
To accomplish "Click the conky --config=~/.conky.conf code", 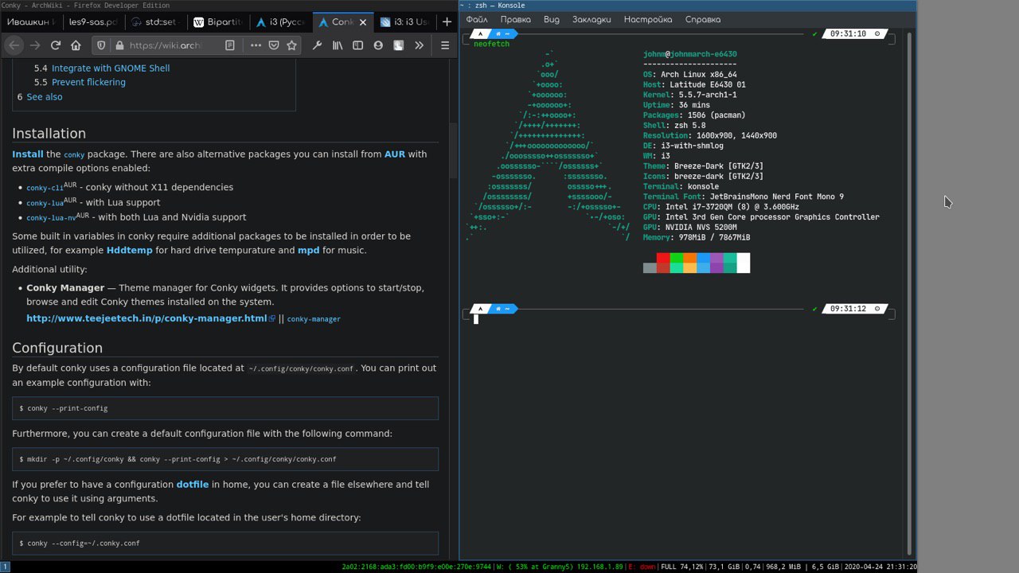I will [x=225, y=544].
